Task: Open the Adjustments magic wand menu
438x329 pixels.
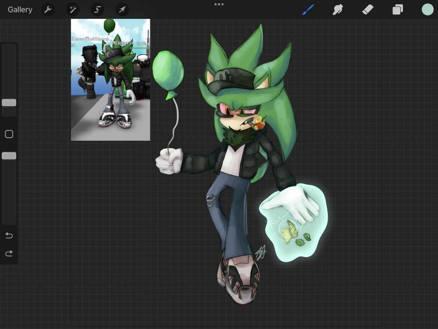Action: tap(73, 10)
